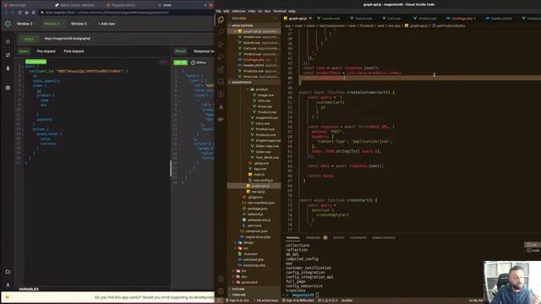Open VS Code View menu
Viewport: 541px width, 304px height.
252,11
